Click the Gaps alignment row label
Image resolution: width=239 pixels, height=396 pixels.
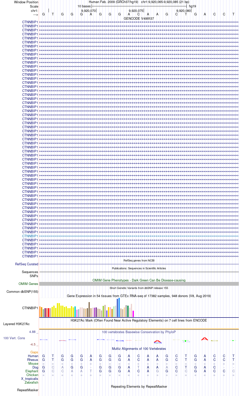point(34,352)
